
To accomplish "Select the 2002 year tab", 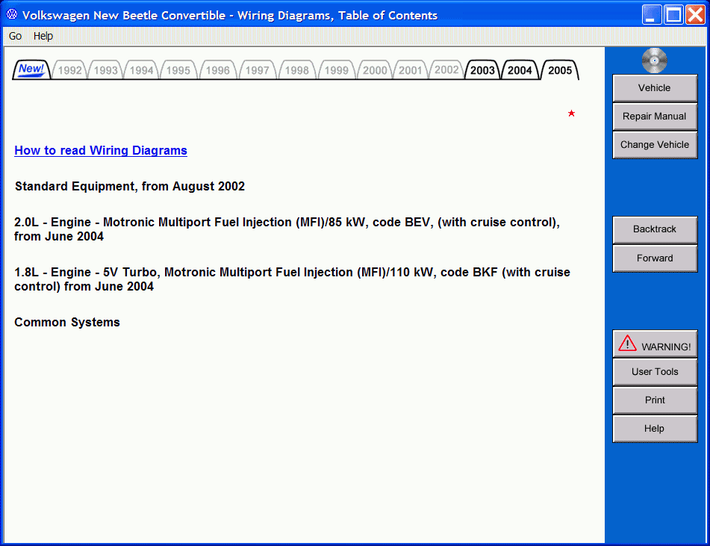I will pos(446,70).
